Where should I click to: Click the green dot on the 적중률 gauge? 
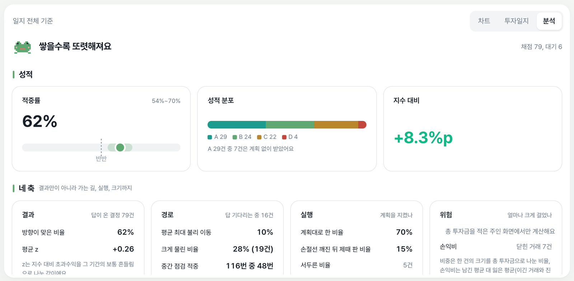tap(120, 147)
